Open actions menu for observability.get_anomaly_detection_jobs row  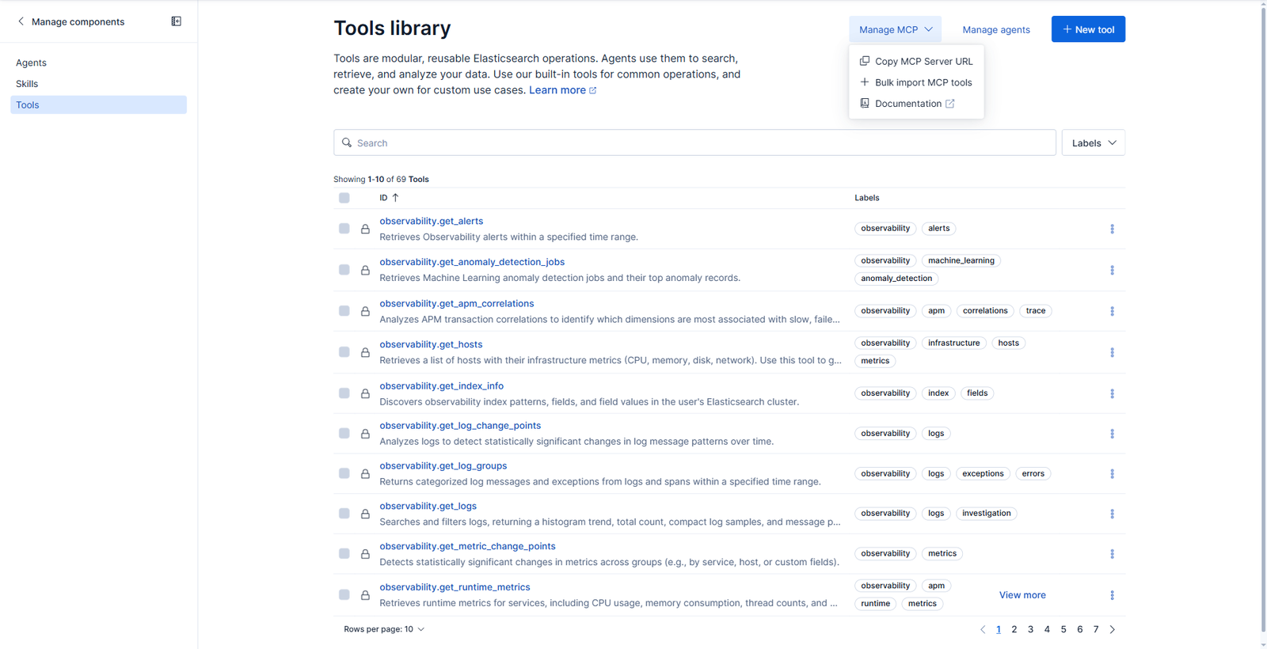pyautogui.click(x=1112, y=270)
